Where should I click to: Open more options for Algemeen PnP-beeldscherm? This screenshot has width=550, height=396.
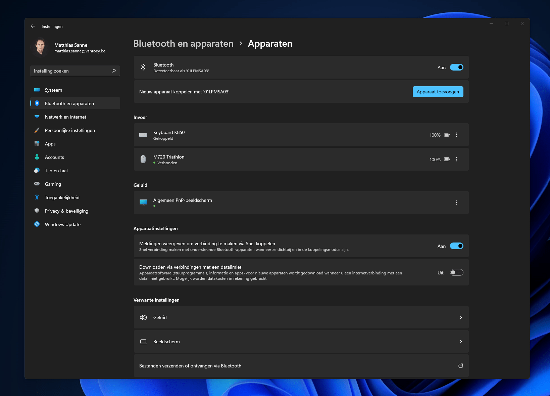click(457, 203)
